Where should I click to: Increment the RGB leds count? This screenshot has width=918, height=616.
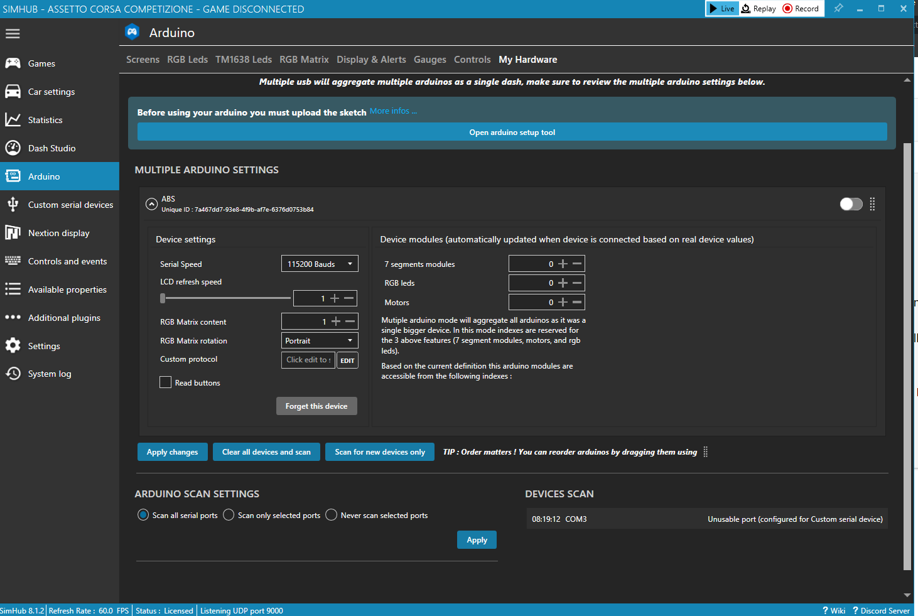[563, 283]
